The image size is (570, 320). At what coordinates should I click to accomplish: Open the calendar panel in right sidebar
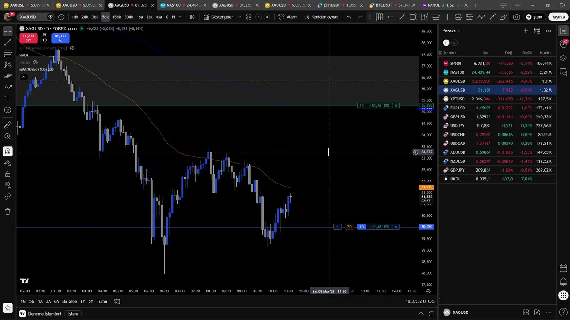point(563,268)
